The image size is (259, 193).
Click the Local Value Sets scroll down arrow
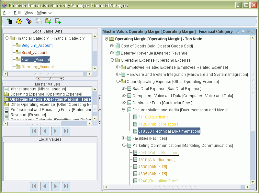click(95, 69)
